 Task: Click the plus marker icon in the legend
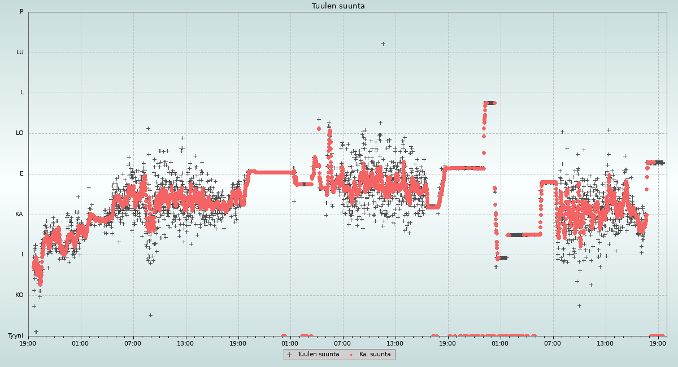(x=290, y=355)
